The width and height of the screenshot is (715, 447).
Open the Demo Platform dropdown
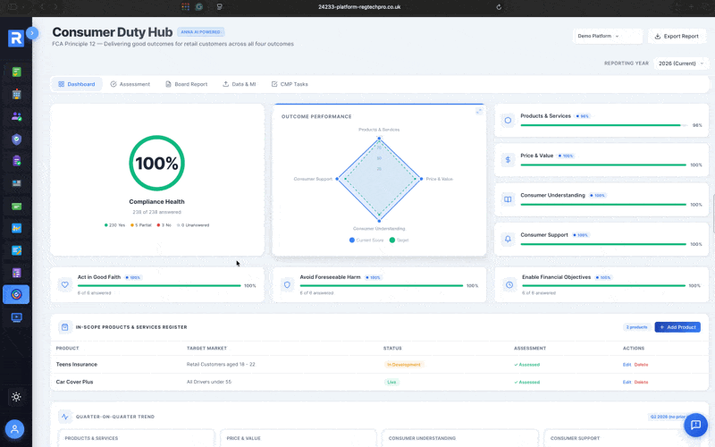608,36
